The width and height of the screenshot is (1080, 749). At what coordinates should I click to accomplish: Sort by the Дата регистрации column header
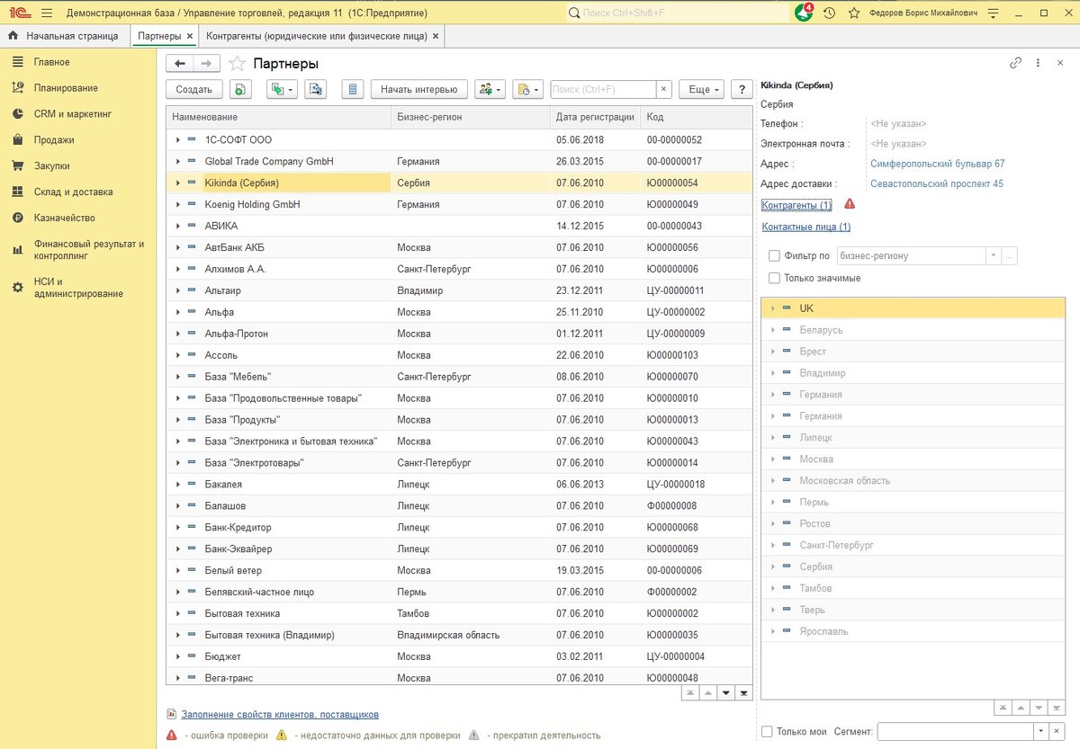click(x=595, y=118)
